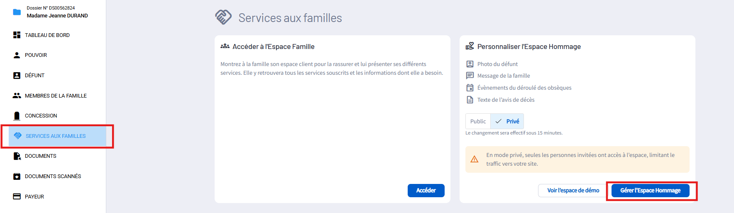Click the Payeur credit card icon
This screenshot has height=213, width=734.
point(17,196)
